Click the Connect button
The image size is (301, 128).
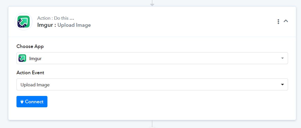[32, 102]
